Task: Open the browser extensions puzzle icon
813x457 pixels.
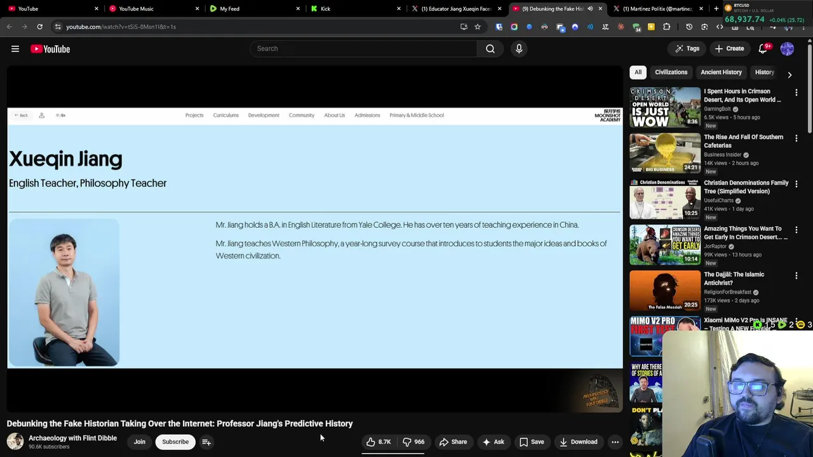Action: coord(666,27)
